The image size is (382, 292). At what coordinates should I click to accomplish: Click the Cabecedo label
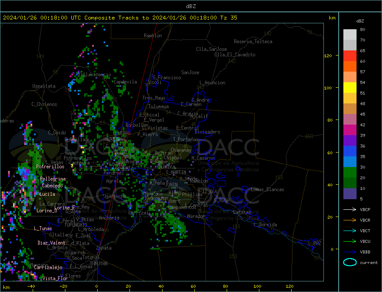tap(52, 186)
